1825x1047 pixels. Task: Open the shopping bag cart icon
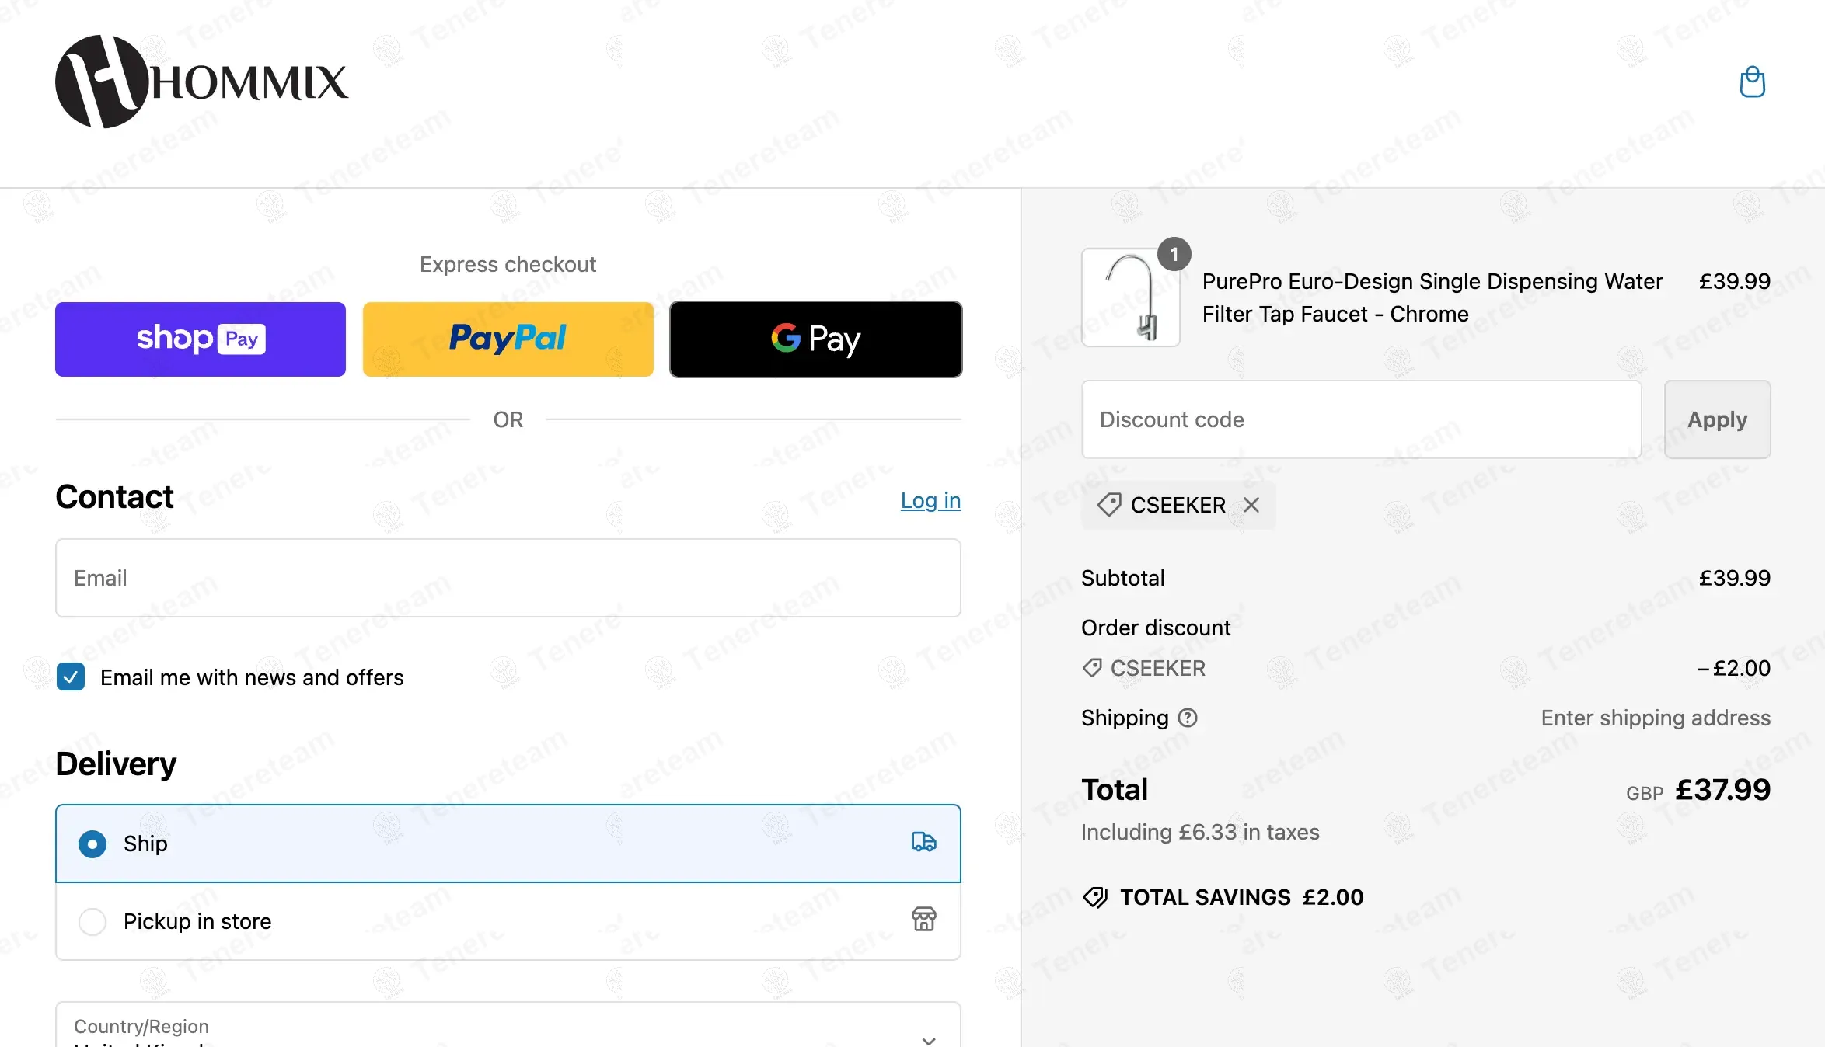coord(1752,82)
